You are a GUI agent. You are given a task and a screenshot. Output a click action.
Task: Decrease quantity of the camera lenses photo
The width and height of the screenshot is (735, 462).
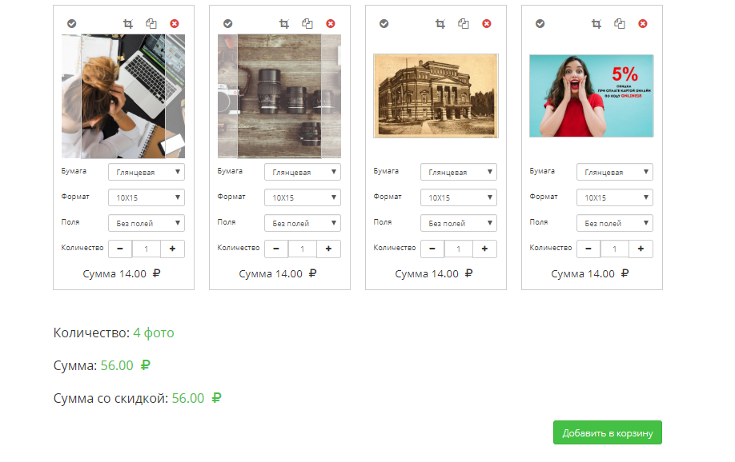point(276,249)
